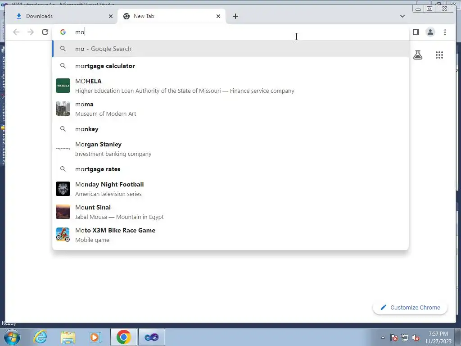Viewport: 461px width, 346px height.
Task: Select the 'monkey' suggestion
Action: click(x=230, y=129)
